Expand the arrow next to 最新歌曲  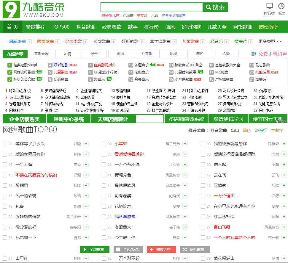(30, 42)
